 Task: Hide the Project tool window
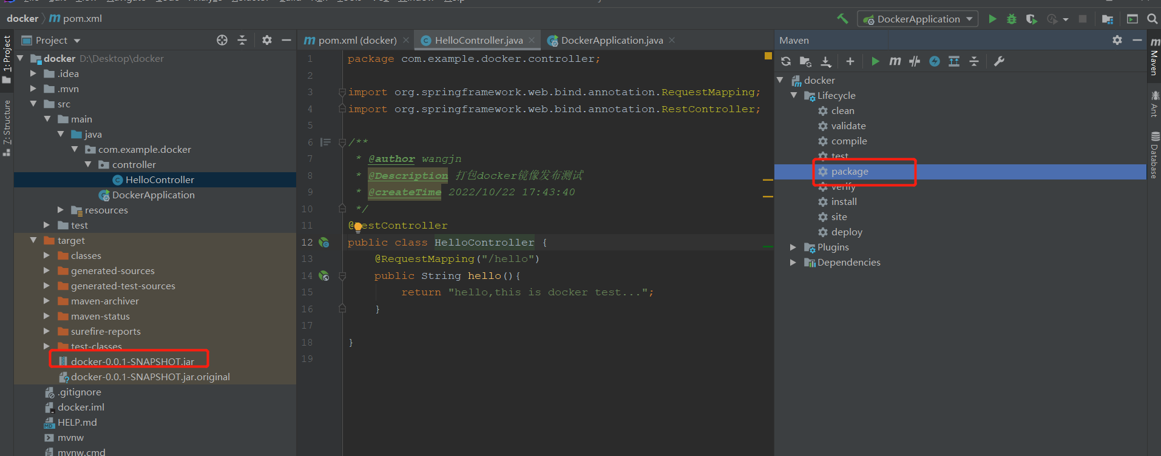click(286, 40)
